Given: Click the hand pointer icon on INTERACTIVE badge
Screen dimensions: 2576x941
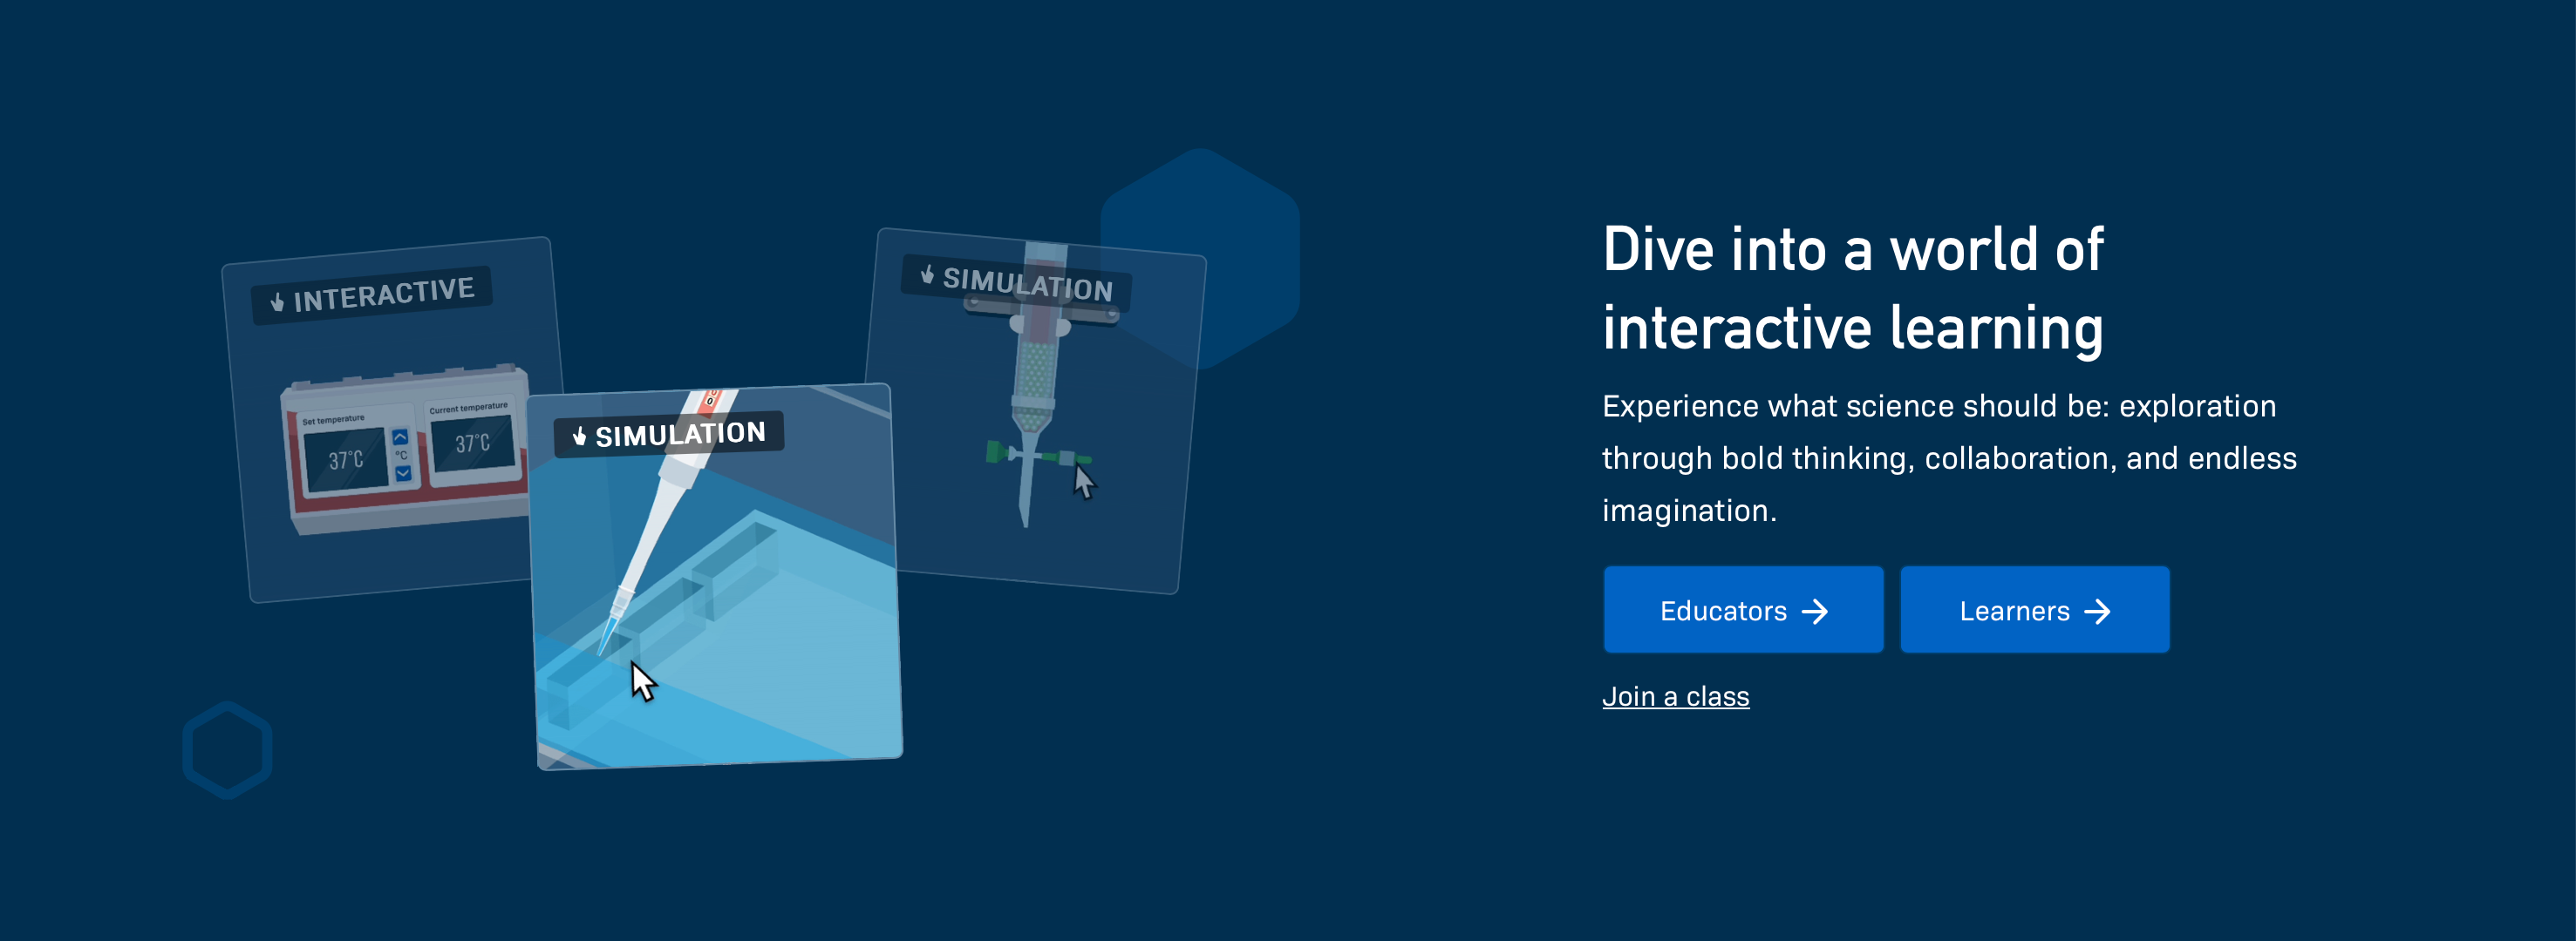Looking at the screenshot, I should 277,301.
